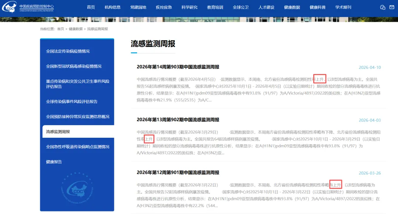Open 2026年第13周第902期 flu report title
This screenshot has height=214, width=398.
coord(178,120)
